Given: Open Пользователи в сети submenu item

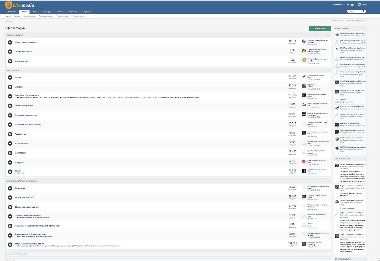Looking at the screenshot, I should [46, 16].
